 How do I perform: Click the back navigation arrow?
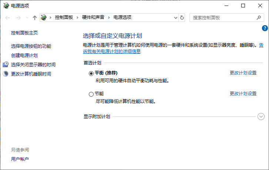[7, 17]
